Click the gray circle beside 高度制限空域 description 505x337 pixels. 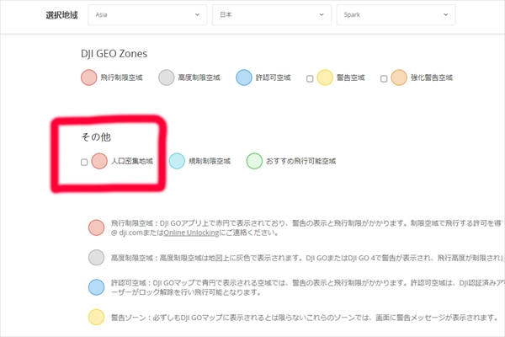click(96, 257)
